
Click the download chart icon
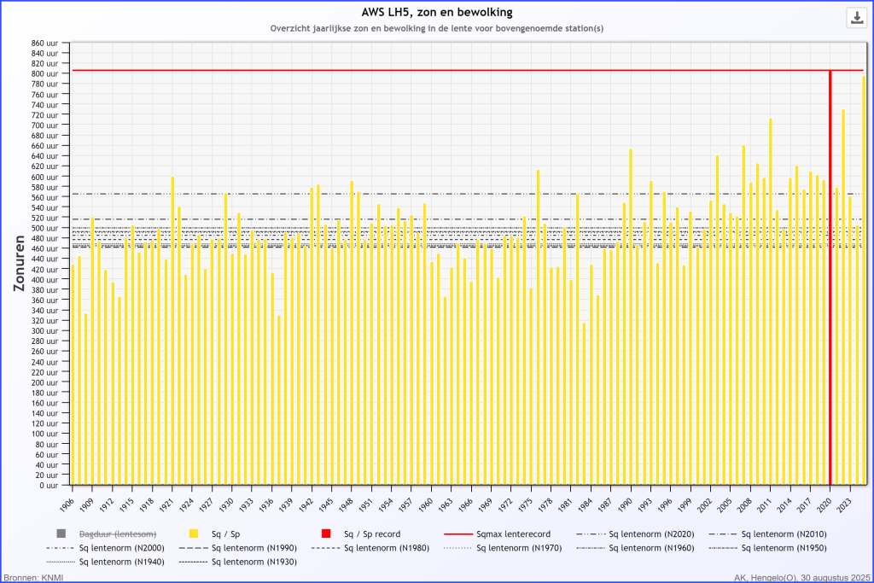pos(857,17)
